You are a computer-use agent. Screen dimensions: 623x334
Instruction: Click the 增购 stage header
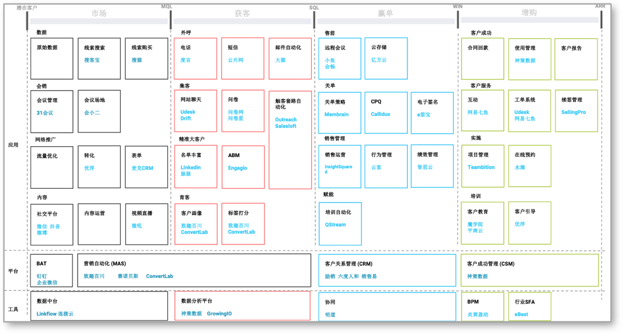click(529, 13)
